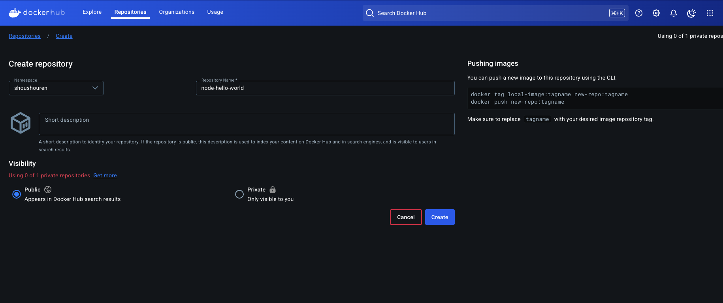Click the 'Using 0 of 1 private repos' text at the top right

tap(690, 36)
